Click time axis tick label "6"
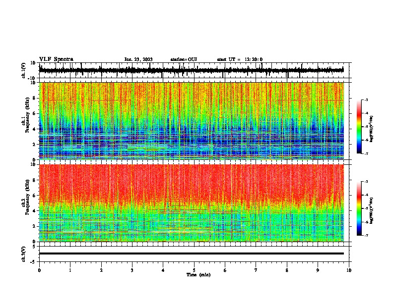Image resolution: width=393 pixels, height=303 pixels. click(225, 270)
